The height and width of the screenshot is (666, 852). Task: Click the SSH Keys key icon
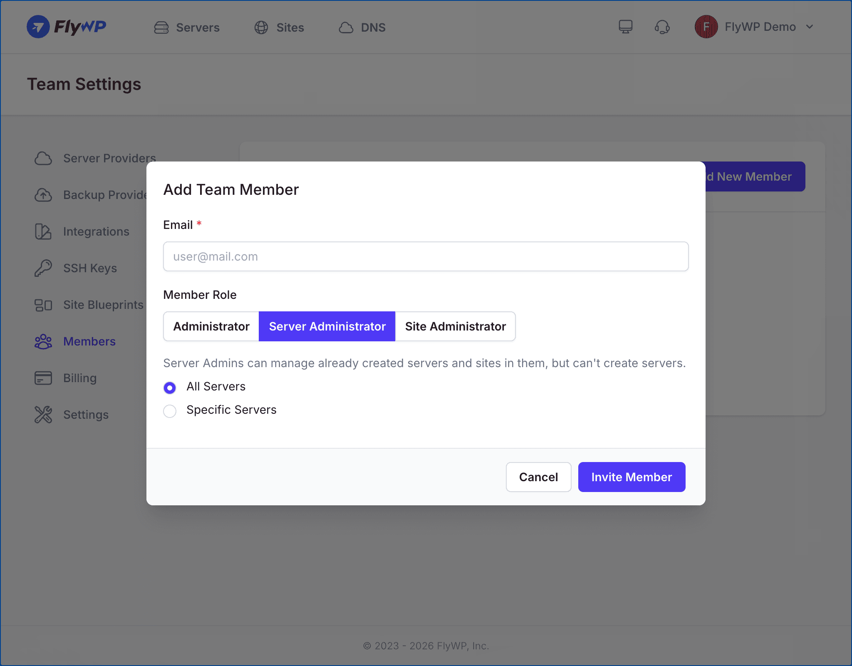[x=43, y=268]
